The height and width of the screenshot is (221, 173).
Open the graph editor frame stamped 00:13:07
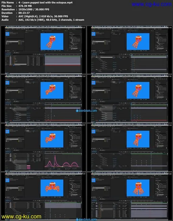(44, 147)
